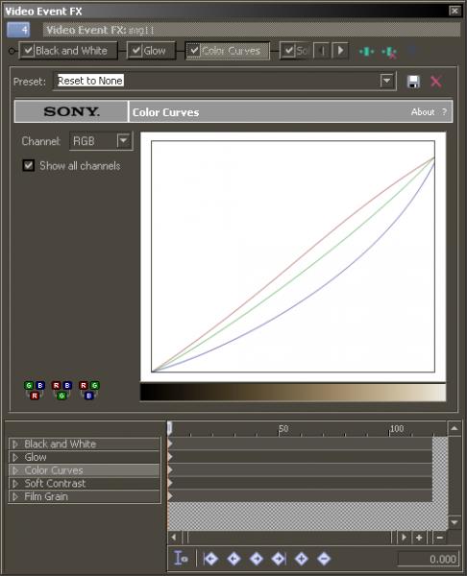
Task: Toggle Show all channels checkbox
Action: 29,165
